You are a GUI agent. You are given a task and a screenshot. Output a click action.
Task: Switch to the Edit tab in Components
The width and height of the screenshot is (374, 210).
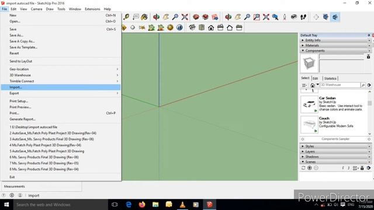(316, 78)
